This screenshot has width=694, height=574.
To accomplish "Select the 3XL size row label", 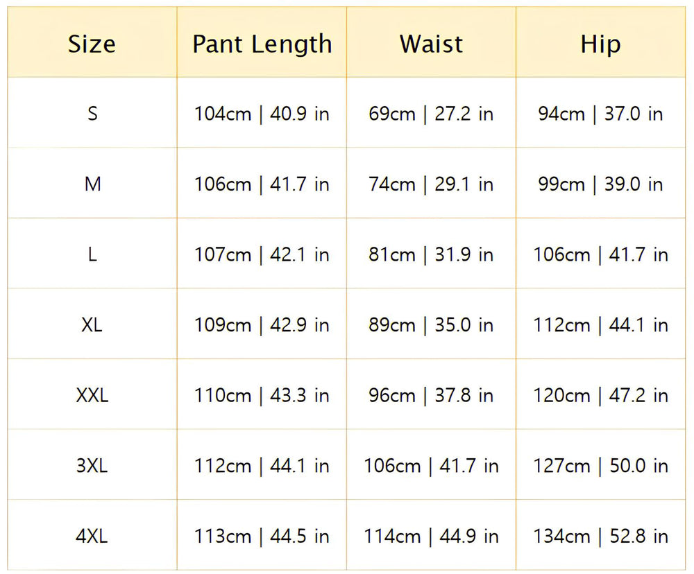I will [92, 466].
